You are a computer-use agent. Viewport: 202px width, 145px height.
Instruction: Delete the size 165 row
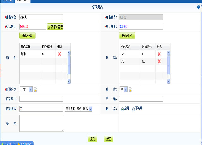[x=159, y=54]
